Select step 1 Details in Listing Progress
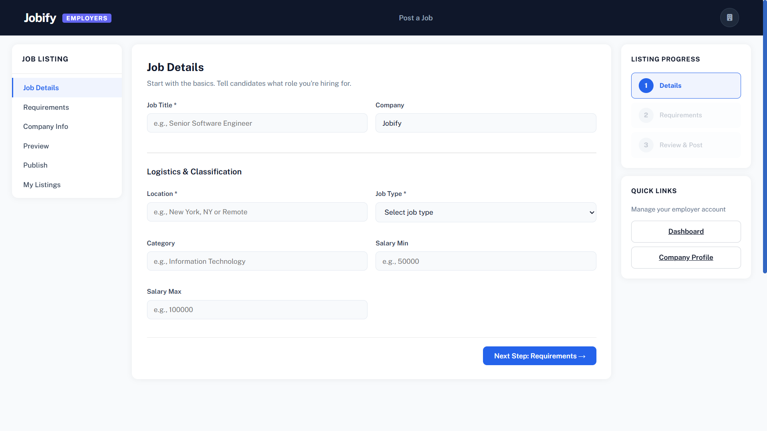The height and width of the screenshot is (431, 767). coord(686,85)
